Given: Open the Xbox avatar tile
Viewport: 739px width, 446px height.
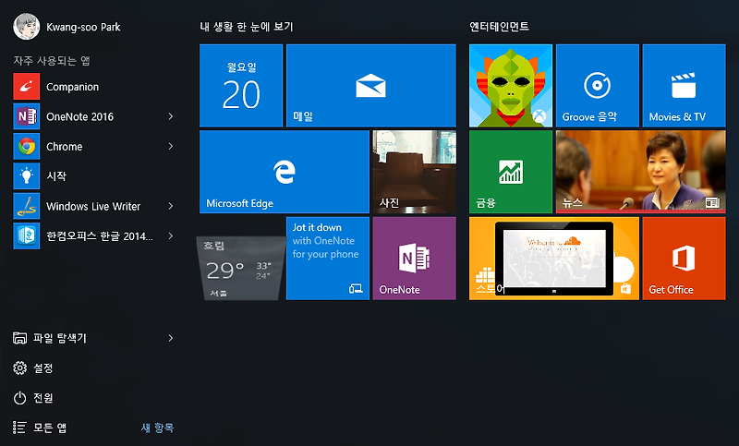Looking at the screenshot, I should 511,86.
